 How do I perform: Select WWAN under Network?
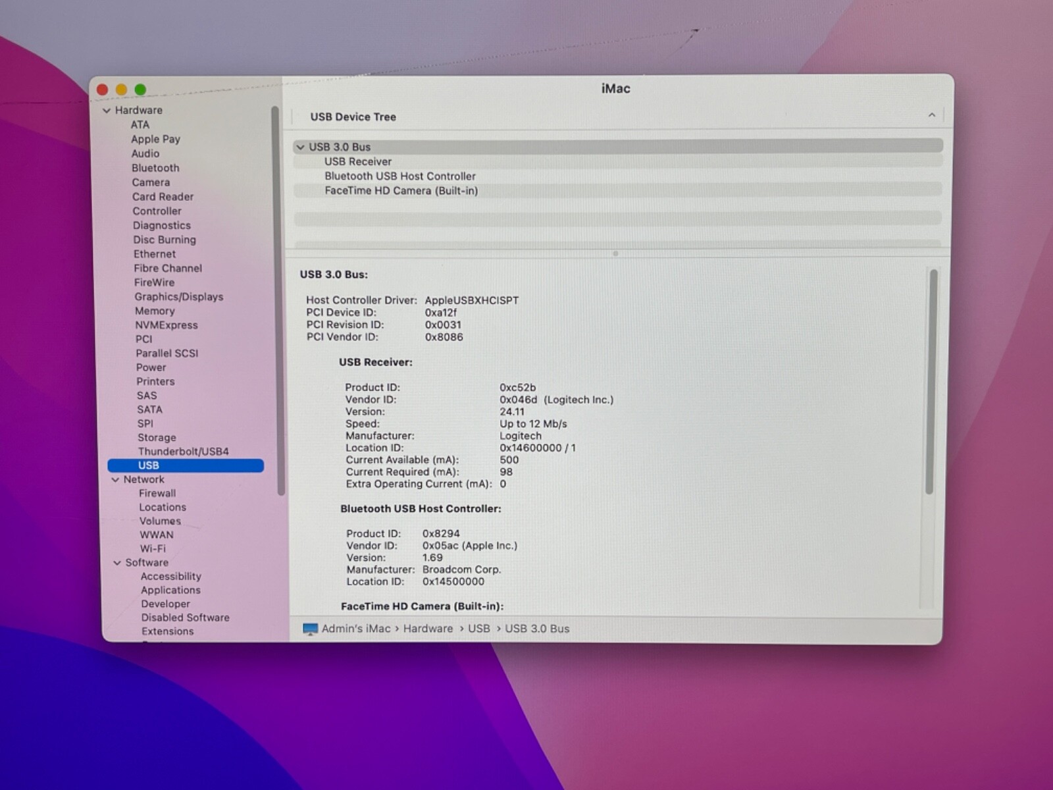click(x=157, y=535)
